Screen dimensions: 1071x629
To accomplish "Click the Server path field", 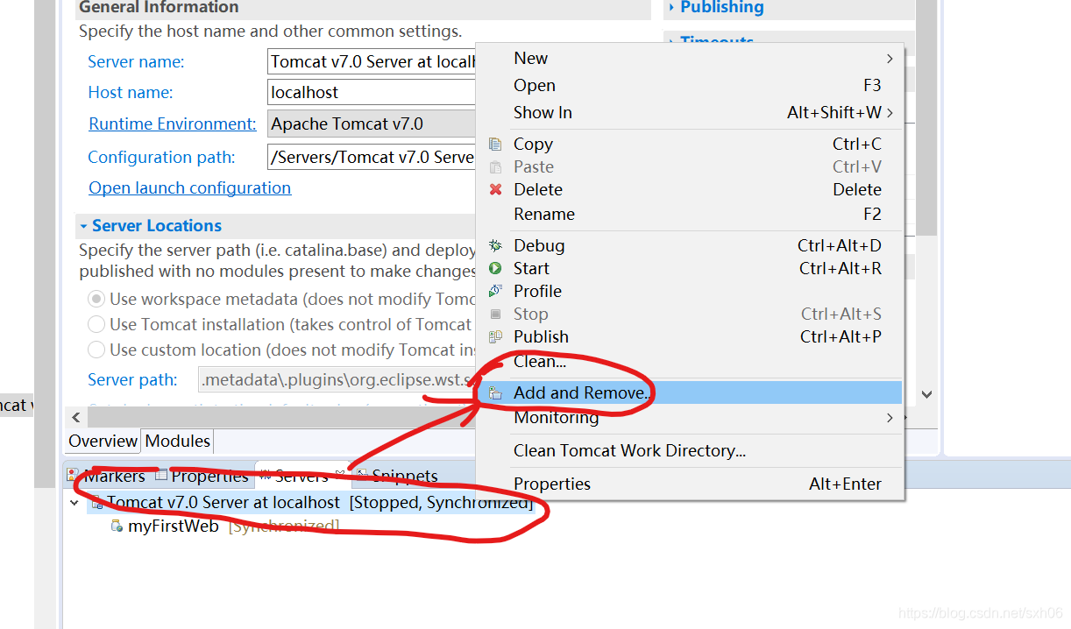I will tap(337, 379).
